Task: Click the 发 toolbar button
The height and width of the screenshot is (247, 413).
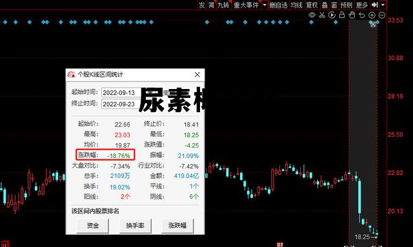Action: pyautogui.click(x=202, y=5)
